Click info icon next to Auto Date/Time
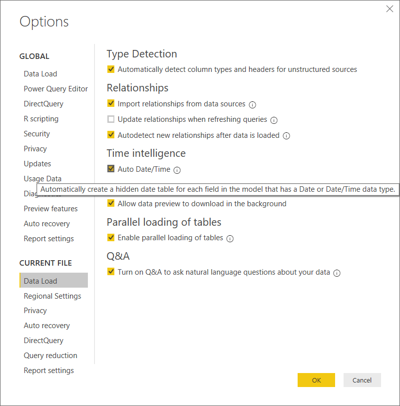The height and width of the screenshot is (406, 400). (177, 170)
